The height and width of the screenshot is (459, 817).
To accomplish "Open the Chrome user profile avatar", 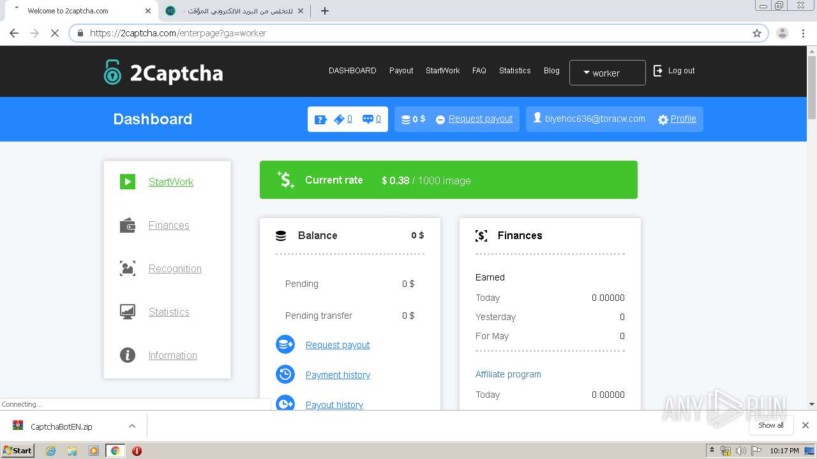I will 783,33.
